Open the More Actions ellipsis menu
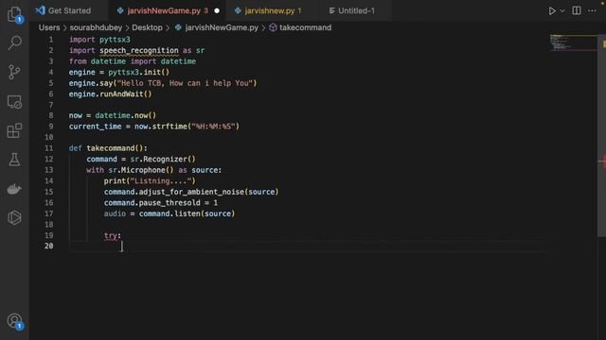Viewport: 606px width, 340px height. point(592,10)
